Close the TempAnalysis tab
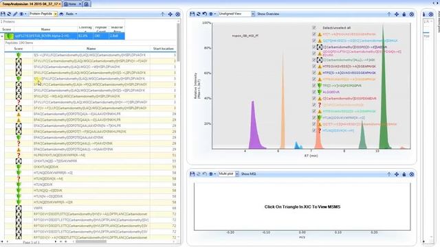The height and width of the screenshot is (247, 440). coord(59,4)
